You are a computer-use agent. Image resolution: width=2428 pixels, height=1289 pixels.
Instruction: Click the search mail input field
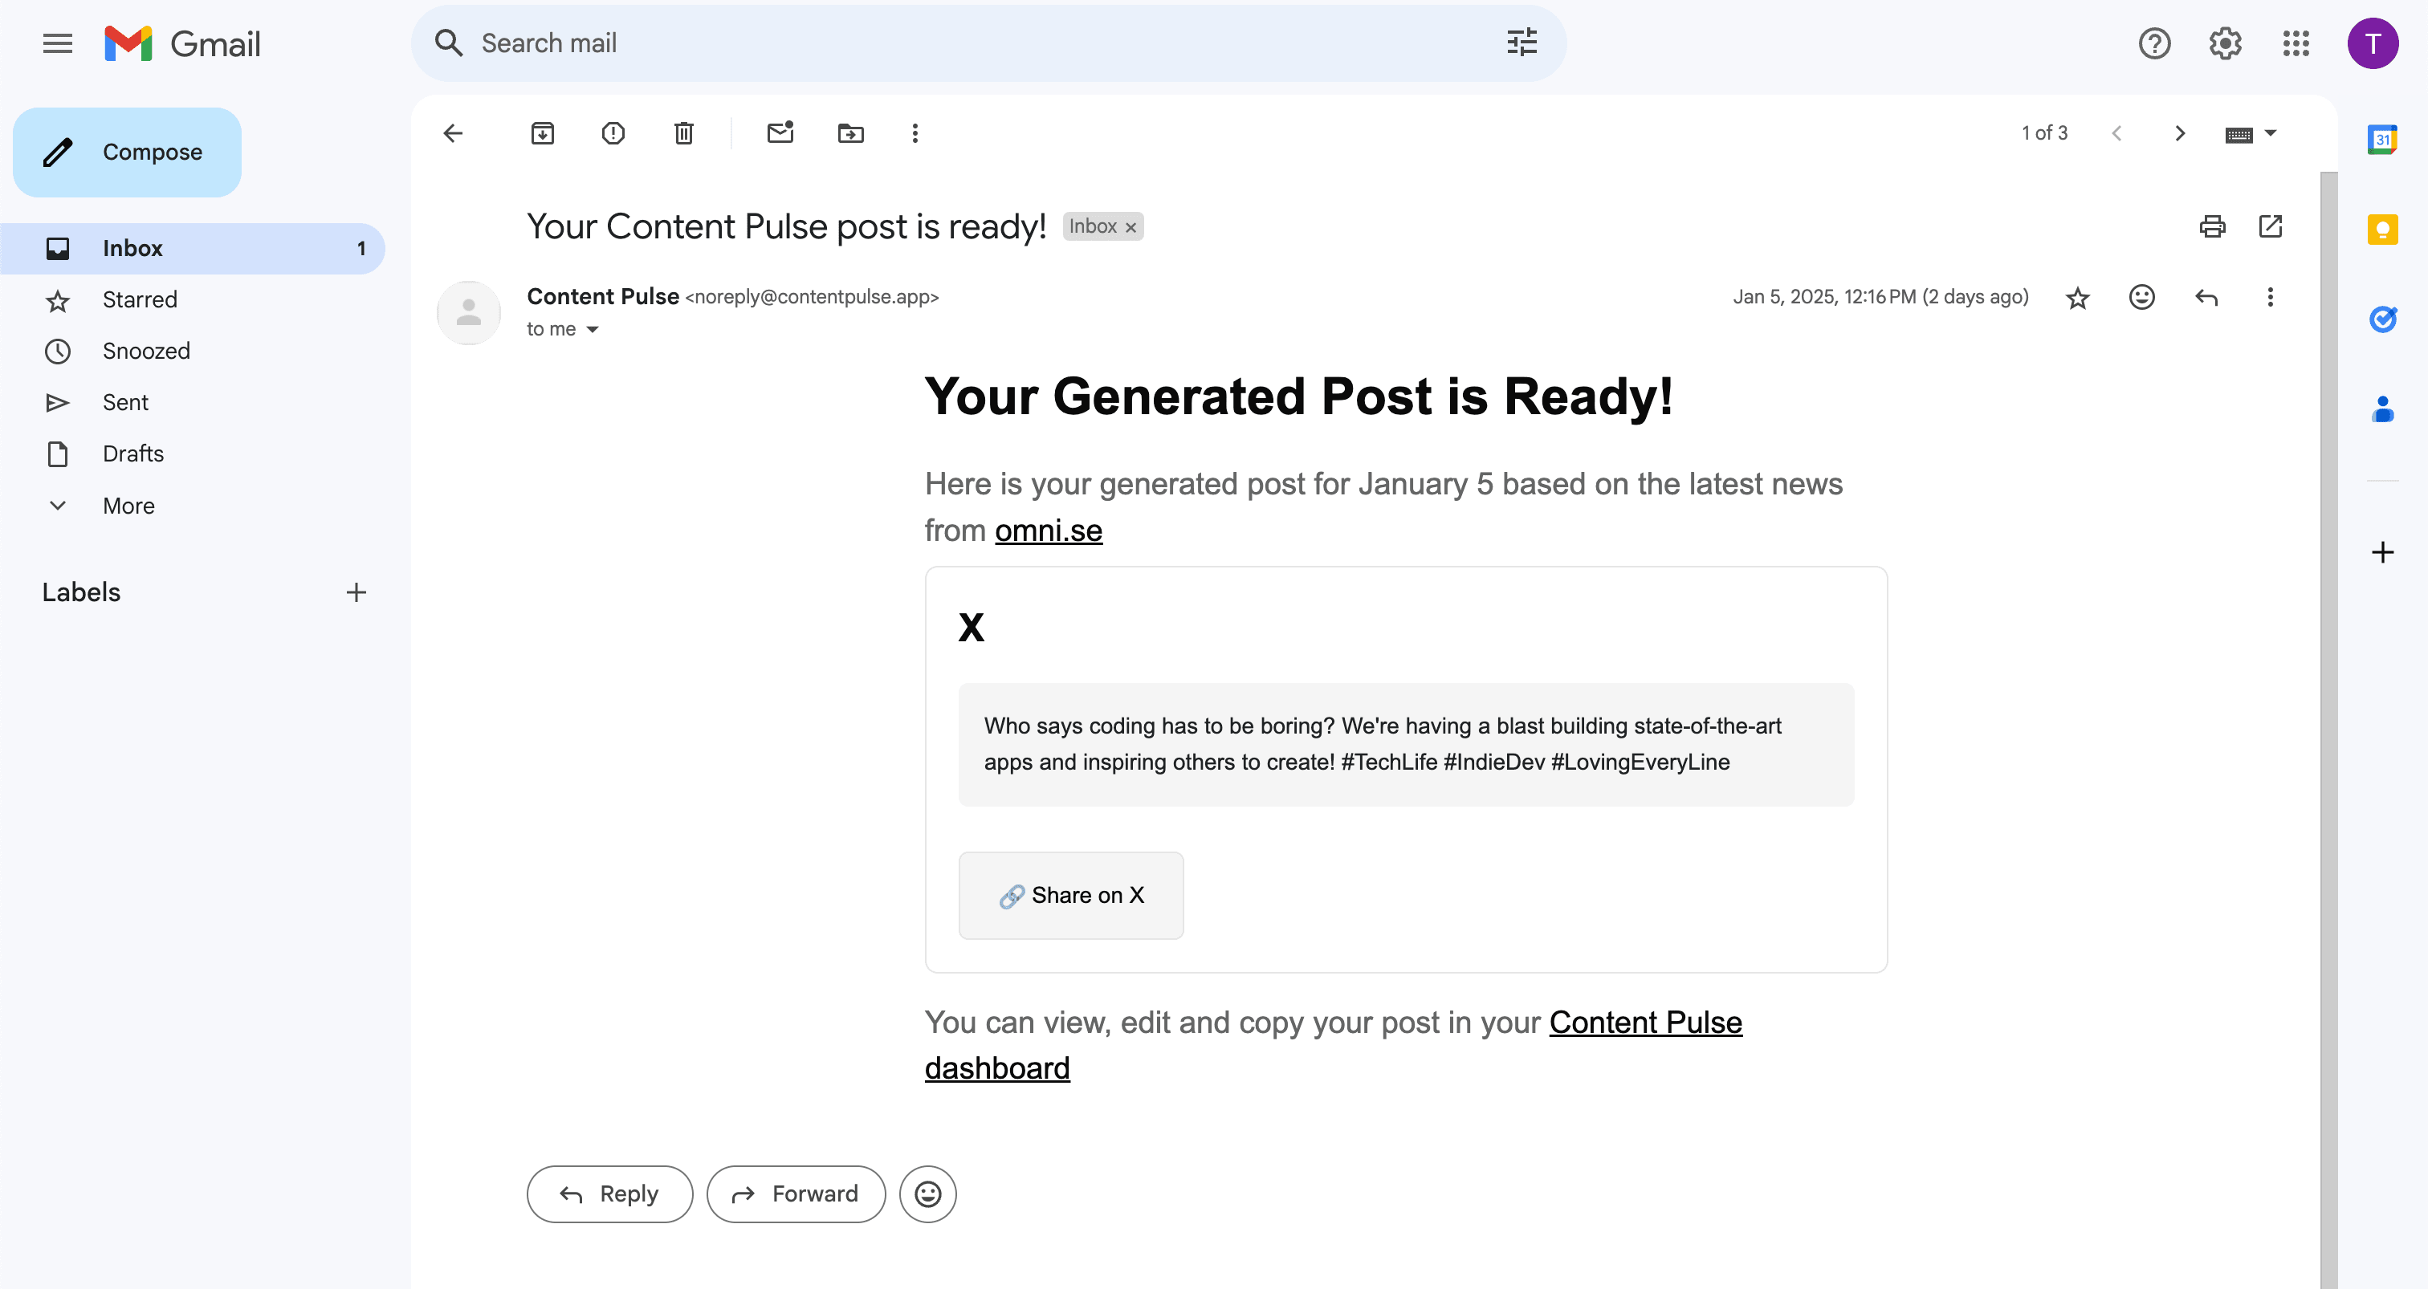point(980,43)
